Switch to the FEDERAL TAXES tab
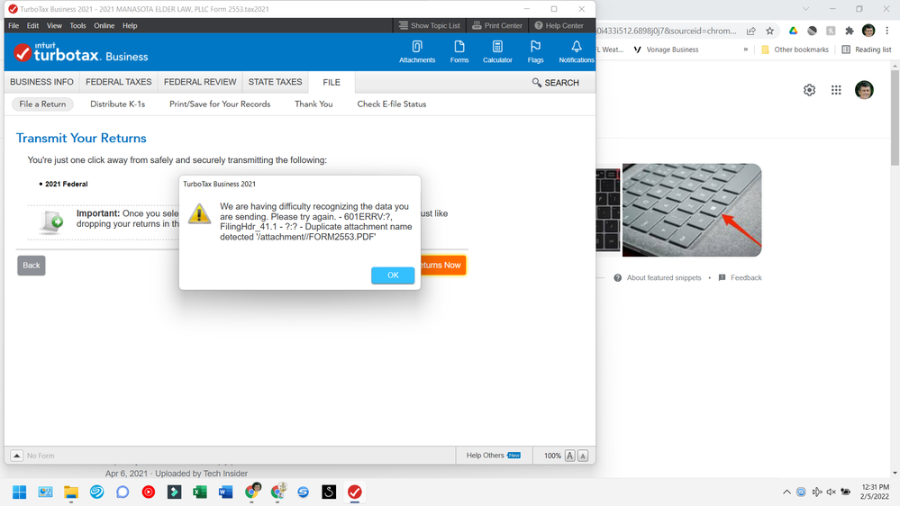 (119, 82)
